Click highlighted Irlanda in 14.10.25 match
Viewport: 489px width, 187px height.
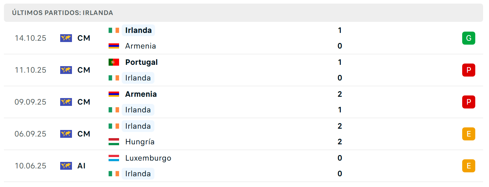pyautogui.click(x=138, y=30)
